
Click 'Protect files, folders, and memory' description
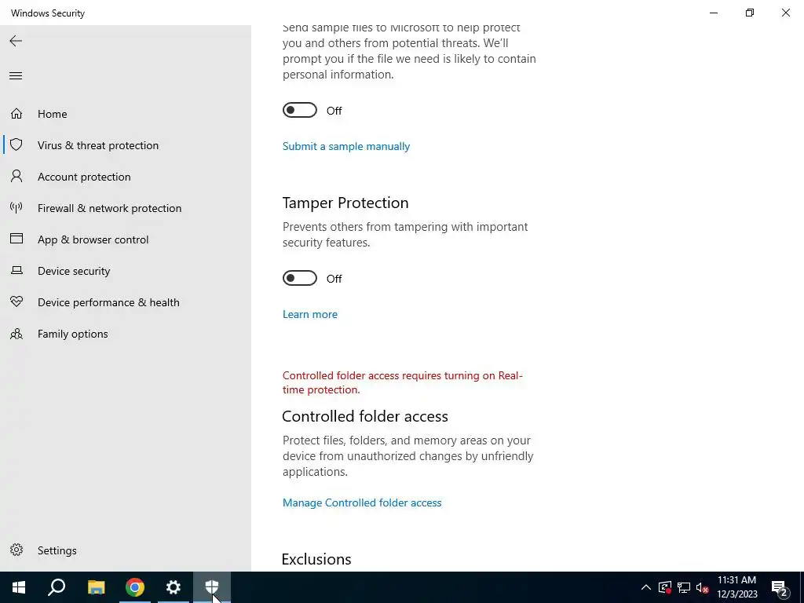[407, 456]
